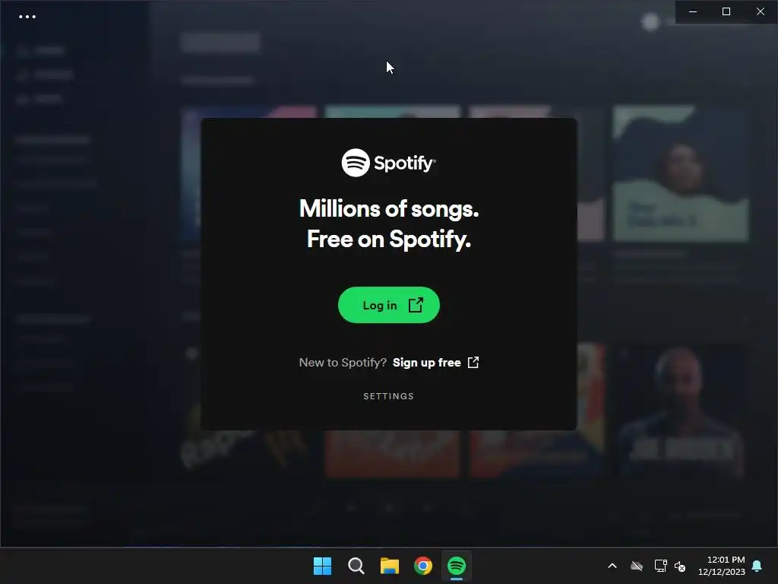Launch File Explorer from the taskbar

click(x=390, y=566)
